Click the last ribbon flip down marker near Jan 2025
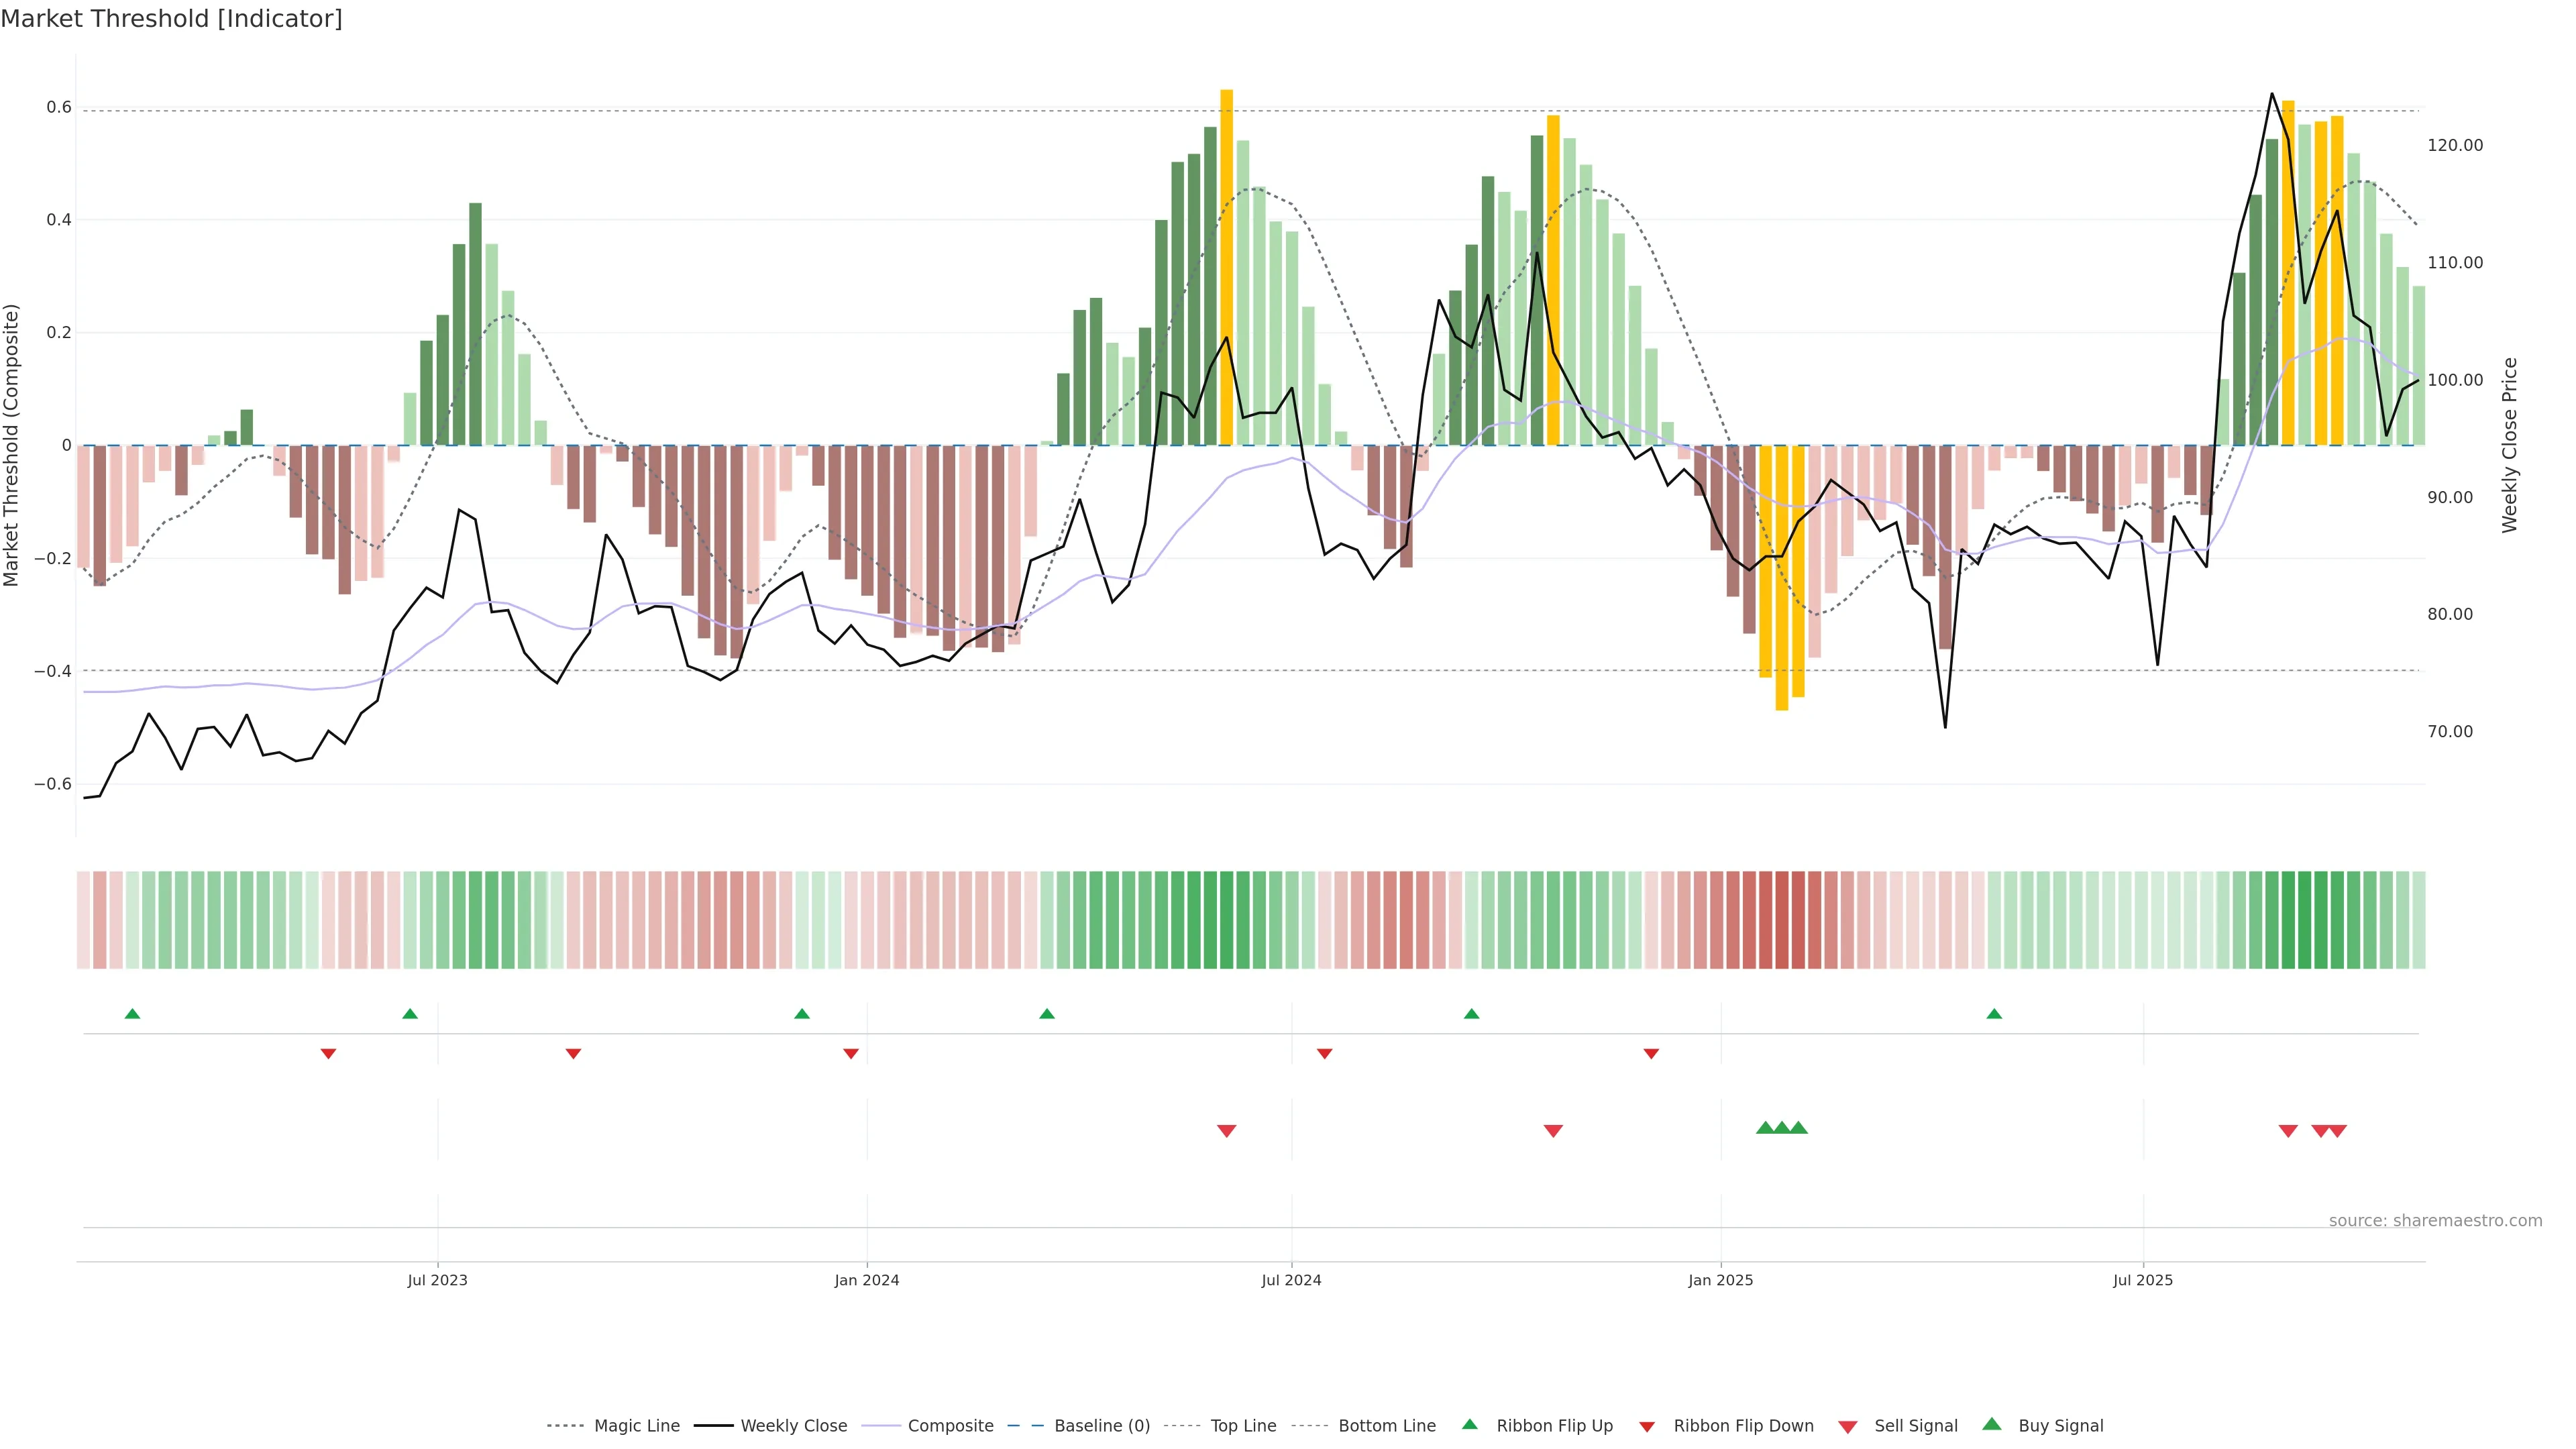Screen dimensions: 2576x1449 coord(1651,1054)
